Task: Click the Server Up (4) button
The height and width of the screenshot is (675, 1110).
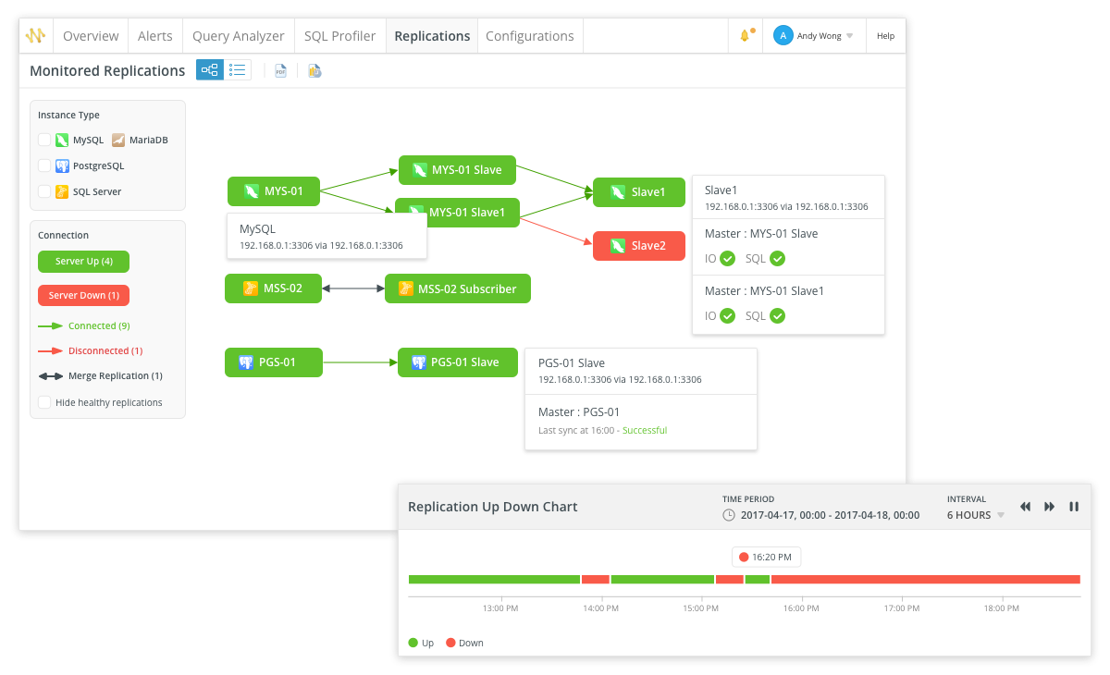Action: [x=83, y=262]
